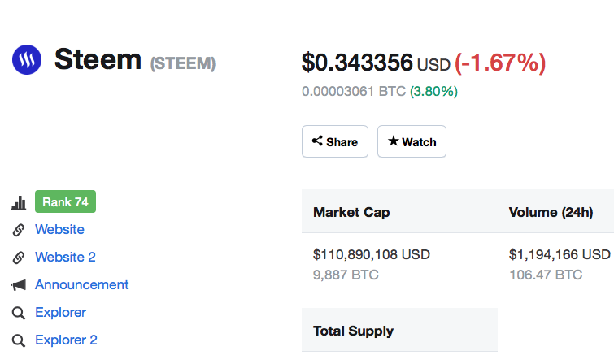Open the Share button
This screenshot has height=355, width=614.
click(335, 141)
